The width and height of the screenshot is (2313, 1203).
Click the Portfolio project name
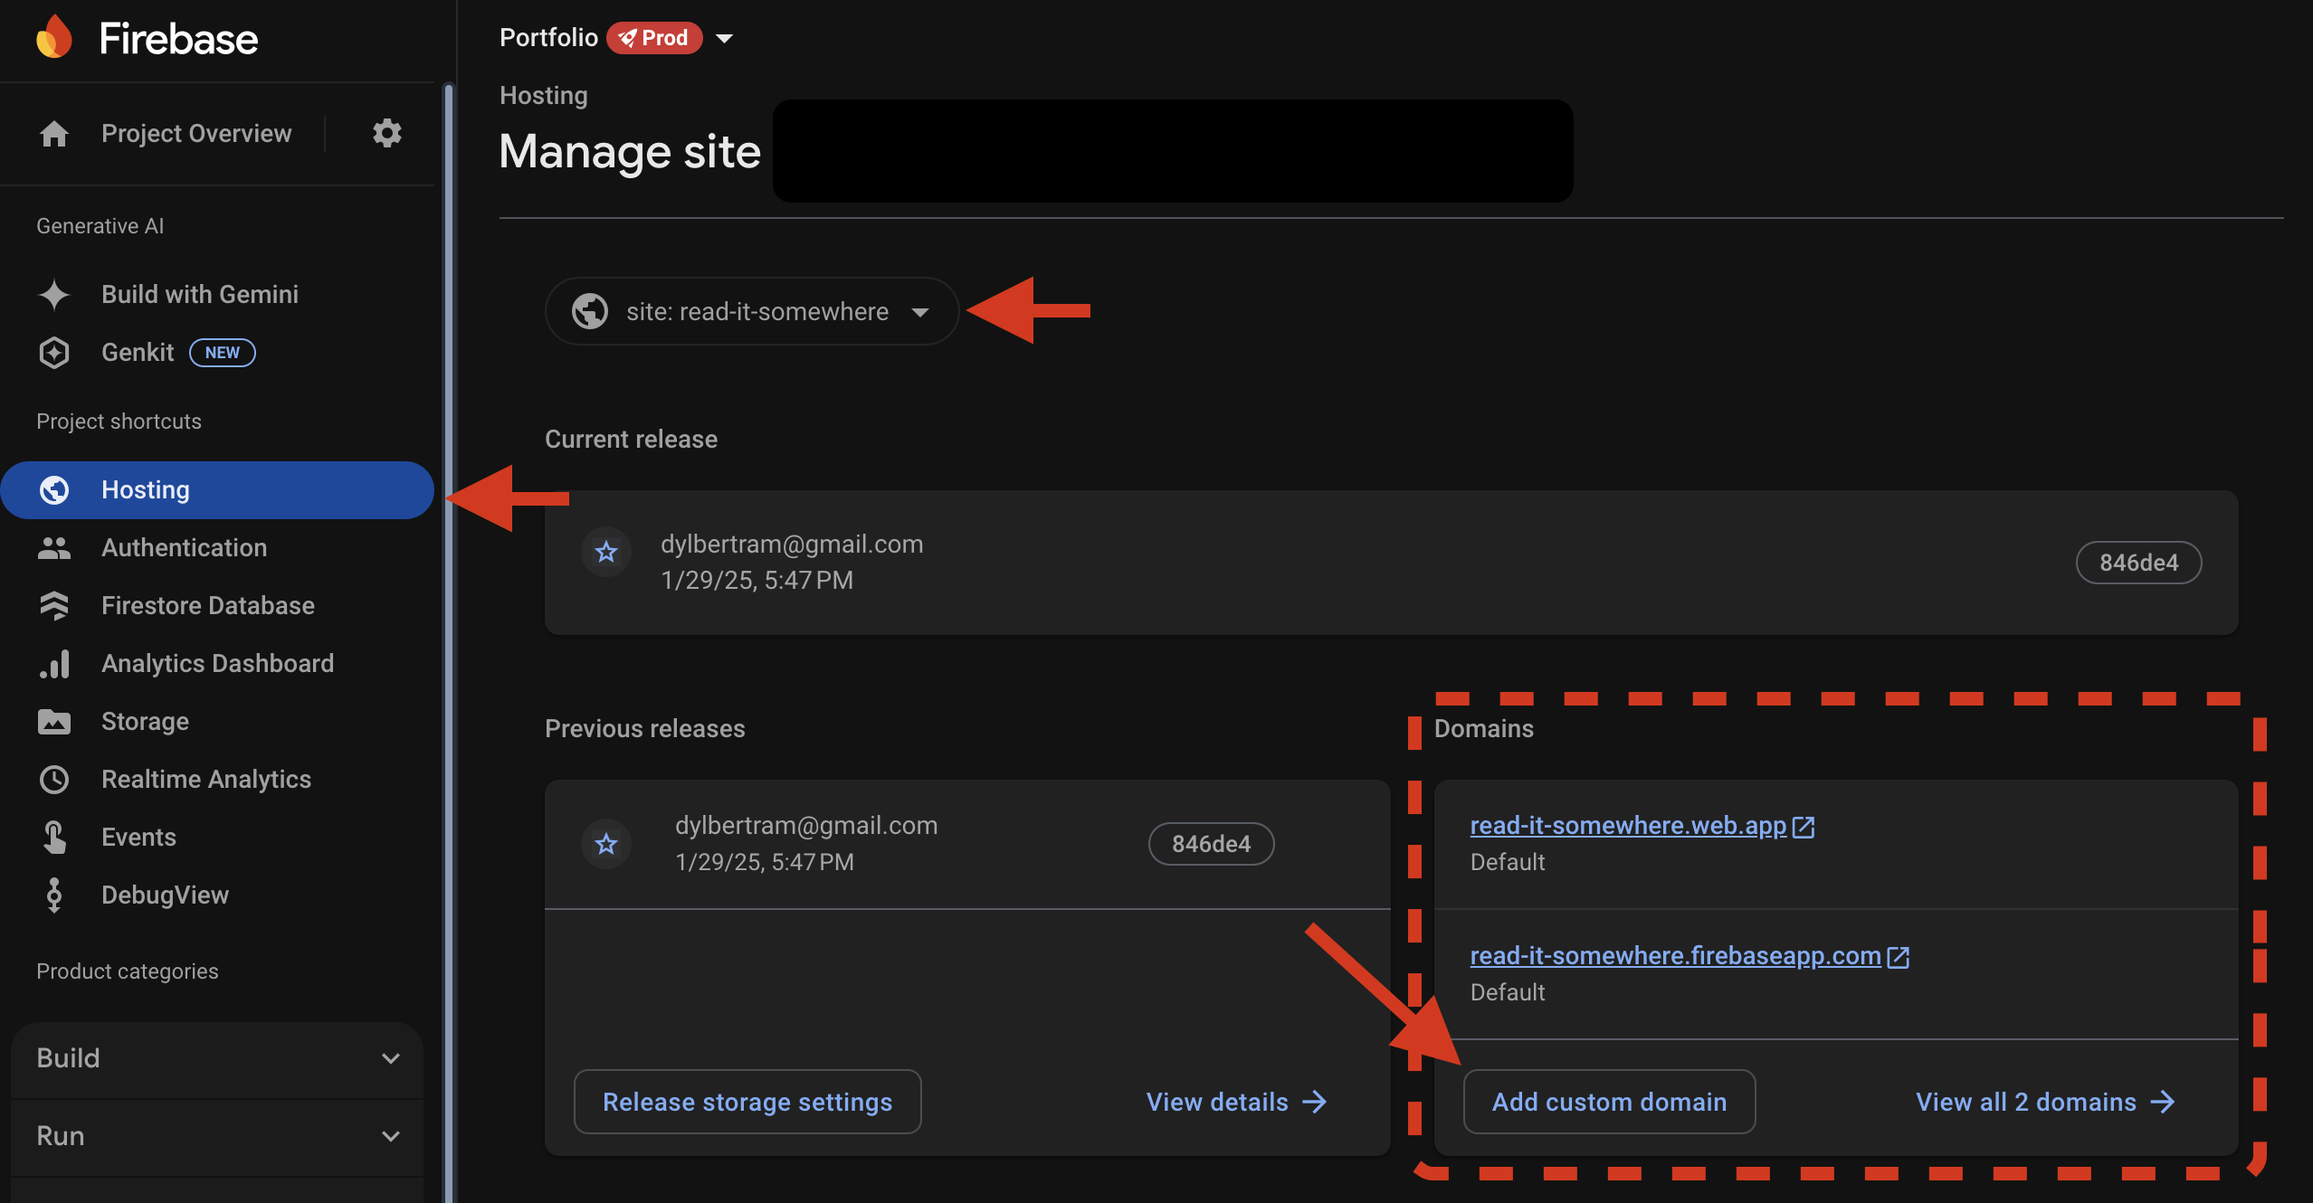click(x=548, y=37)
